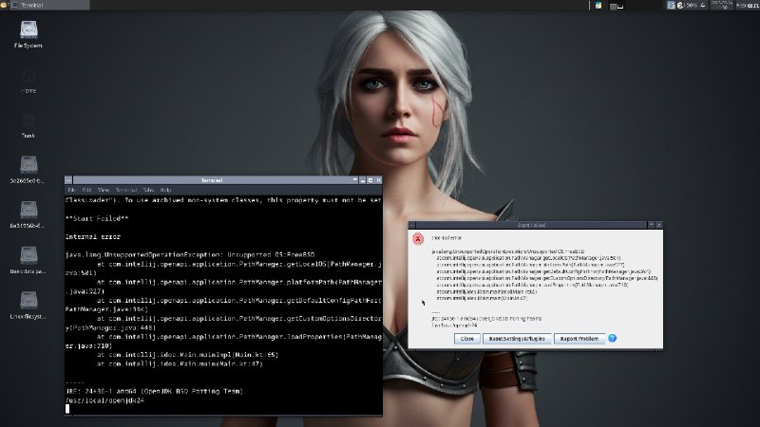760x427 pixels.
Task: Select the 5d2605ed drive desktop icon
Action: click(28, 170)
